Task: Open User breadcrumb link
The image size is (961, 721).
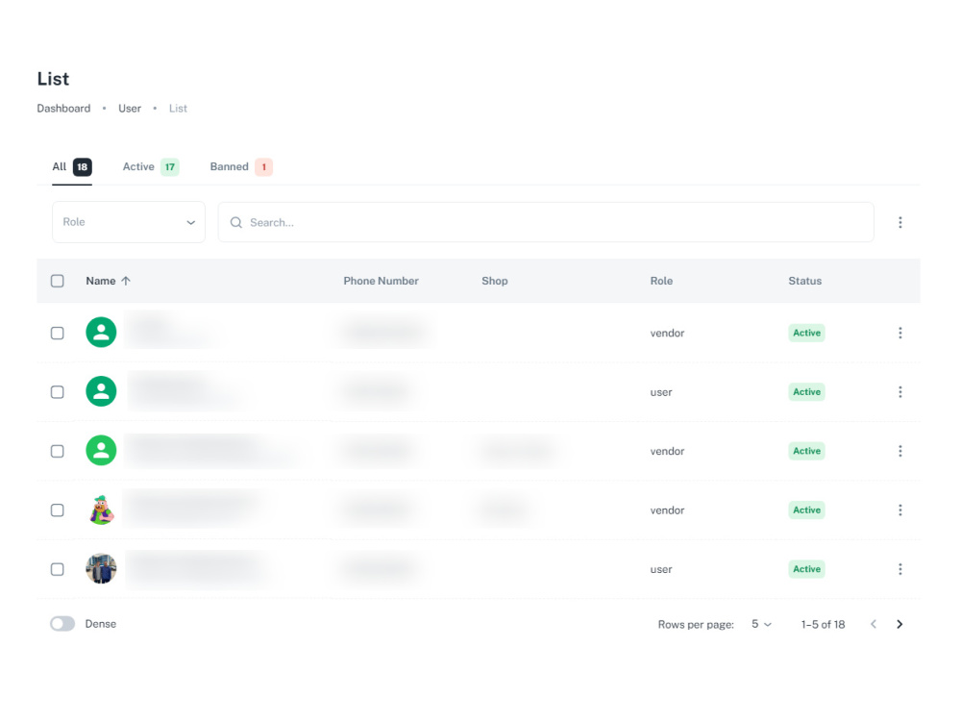Action: coord(130,109)
